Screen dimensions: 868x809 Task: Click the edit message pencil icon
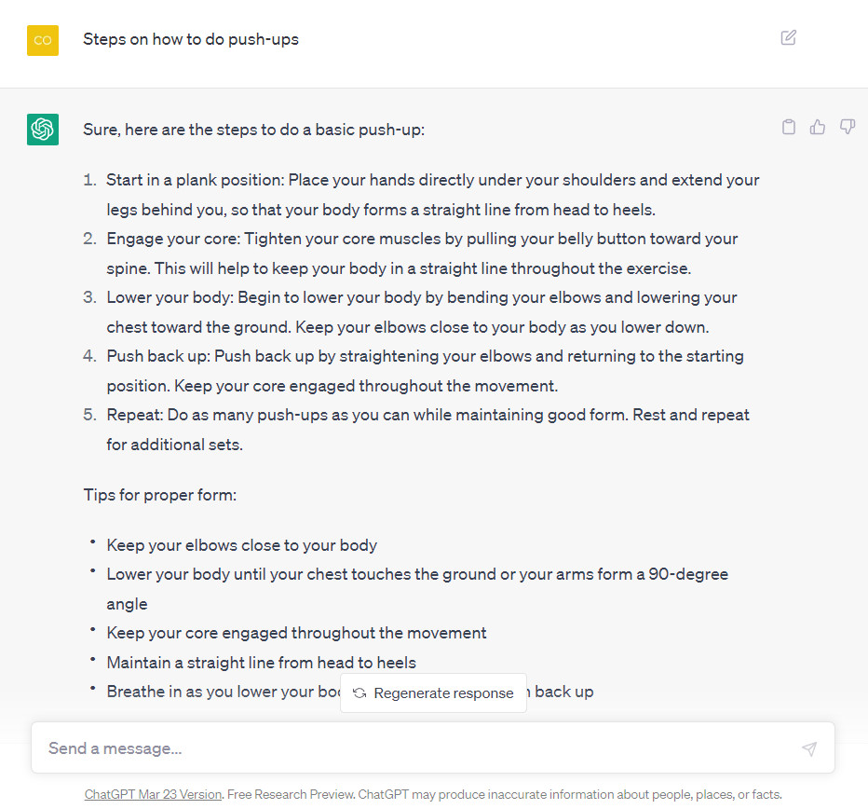pyautogui.click(x=789, y=38)
